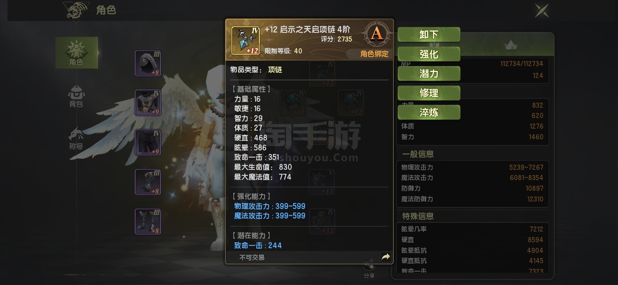618x285 pixels.
Task: Open the 角色 character tab
Action: point(76,53)
